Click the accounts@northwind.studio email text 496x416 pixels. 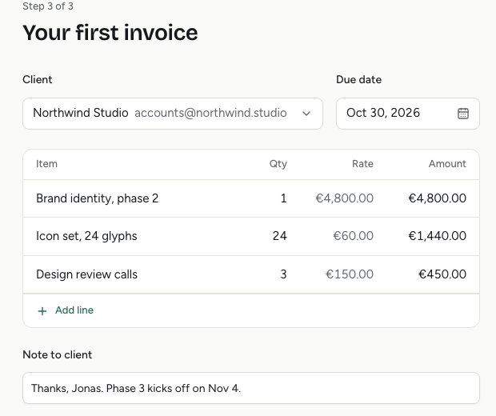coord(210,113)
